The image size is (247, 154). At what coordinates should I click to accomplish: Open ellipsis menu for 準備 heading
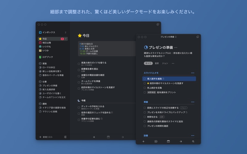193,102
